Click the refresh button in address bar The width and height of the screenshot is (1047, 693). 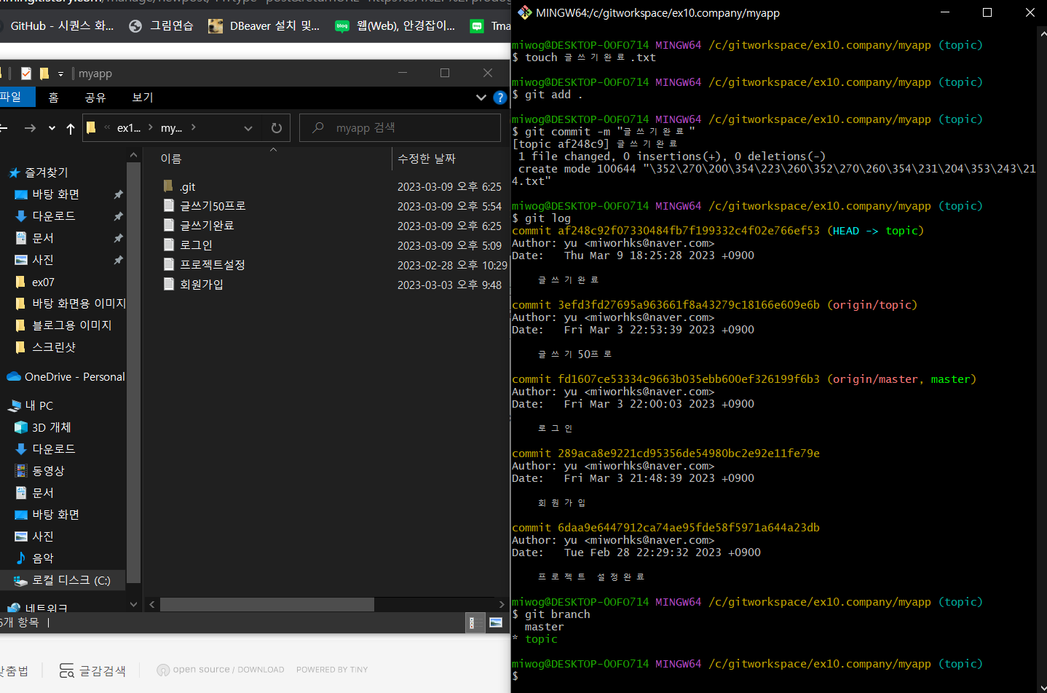(x=277, y=128)
